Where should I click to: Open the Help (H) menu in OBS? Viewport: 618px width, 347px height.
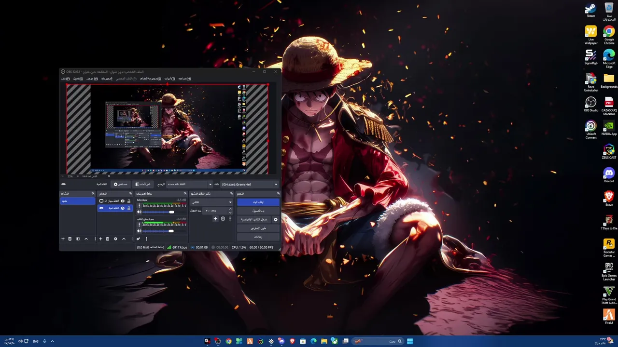point(185,79)
